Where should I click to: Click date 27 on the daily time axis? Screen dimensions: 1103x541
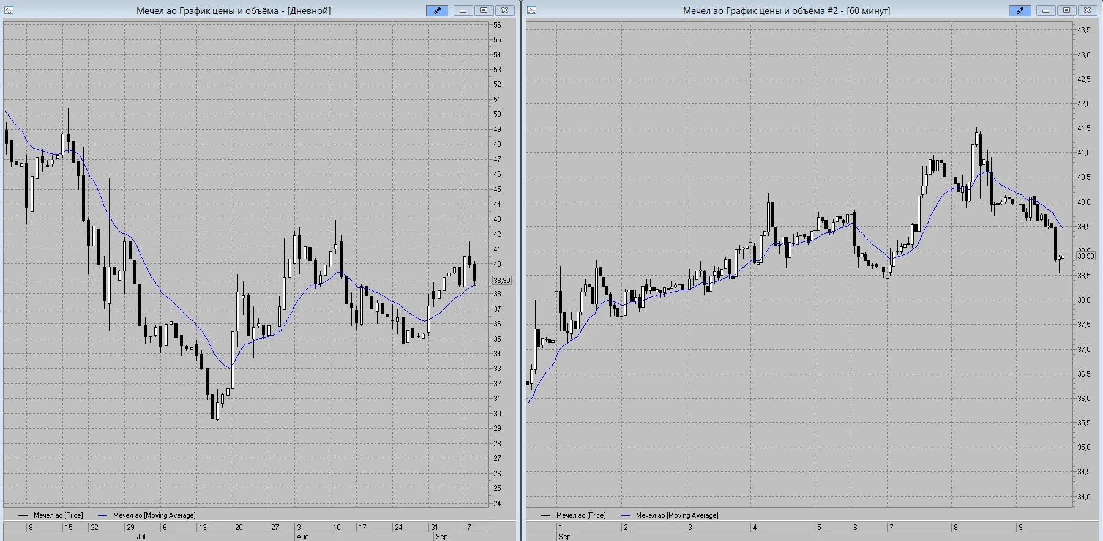[275, 528]
